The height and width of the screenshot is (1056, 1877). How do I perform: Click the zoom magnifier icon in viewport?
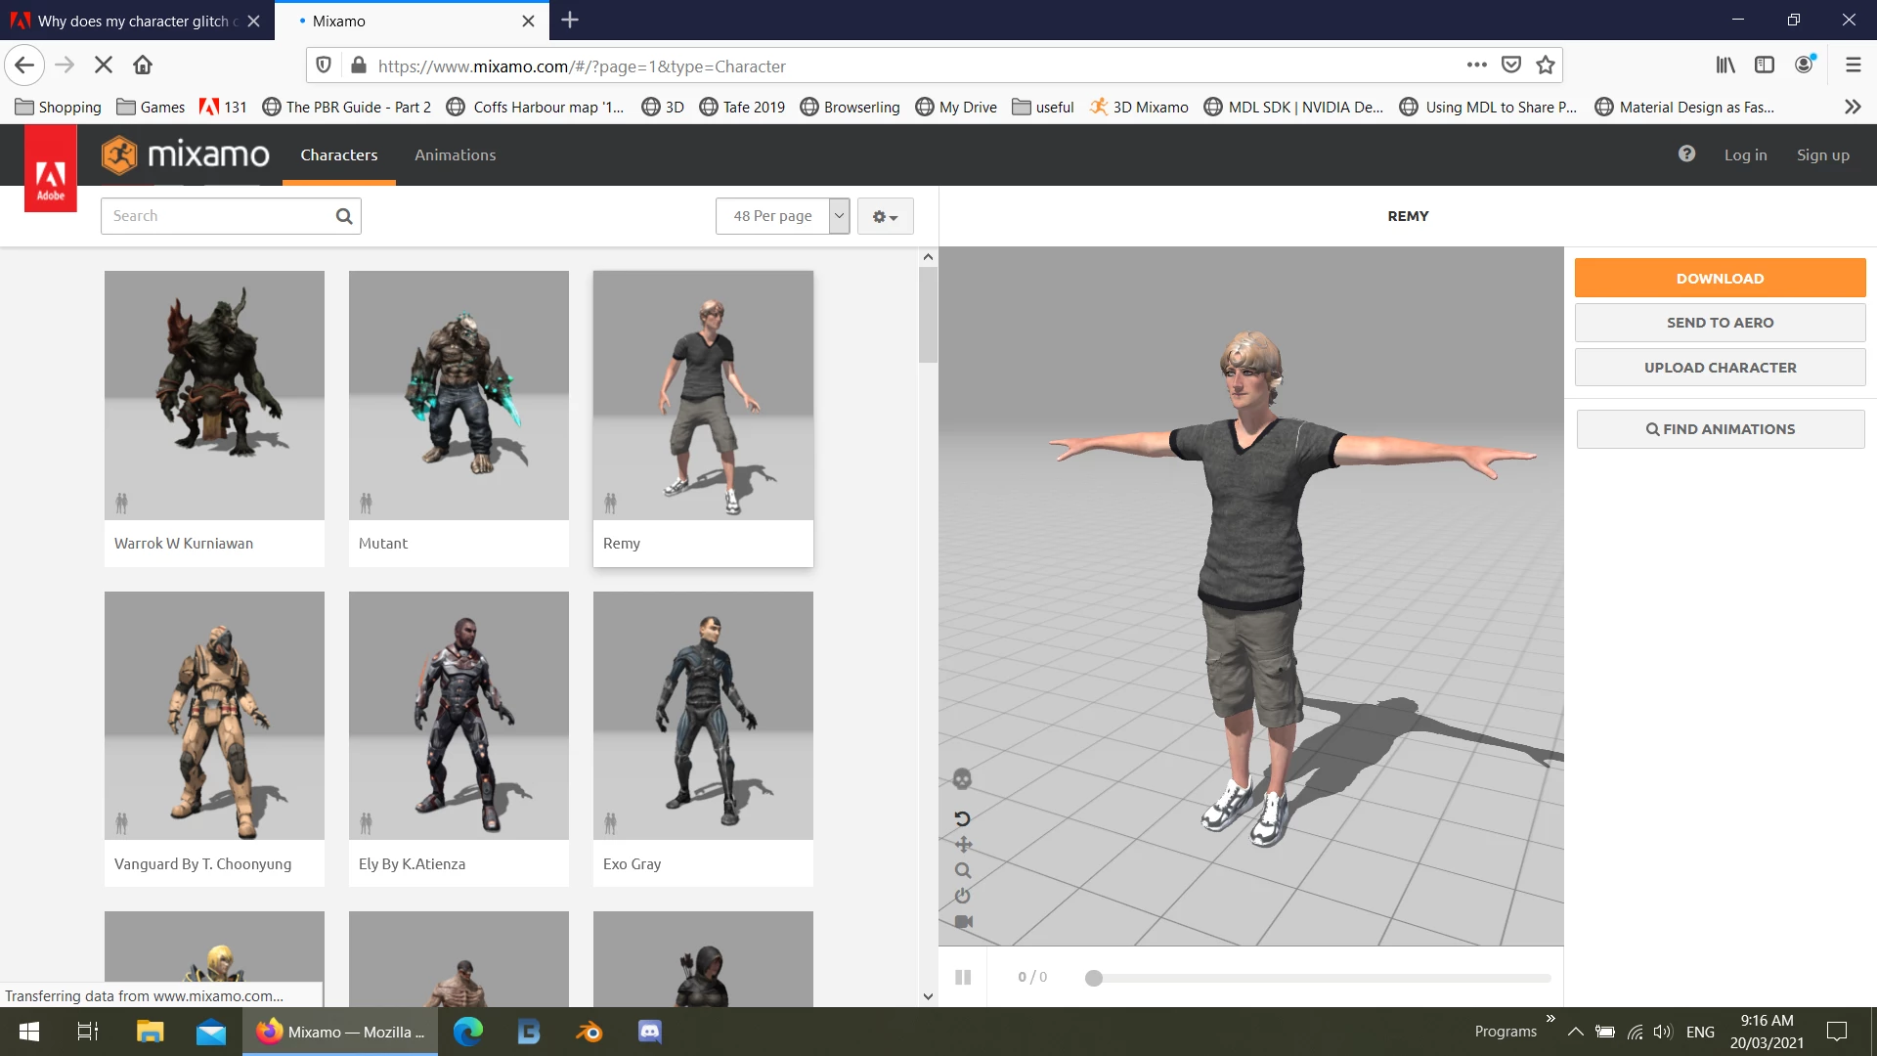963,870
